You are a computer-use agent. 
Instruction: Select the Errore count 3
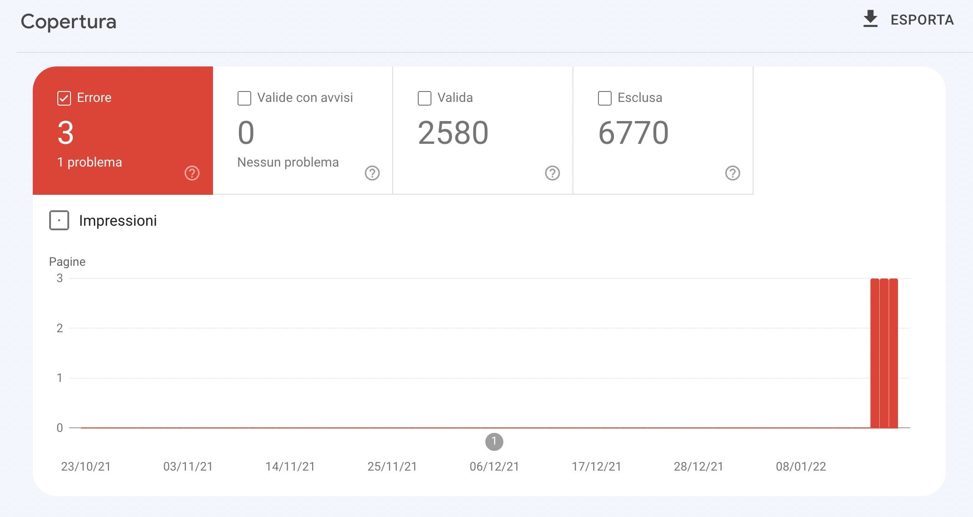[66, 133]
